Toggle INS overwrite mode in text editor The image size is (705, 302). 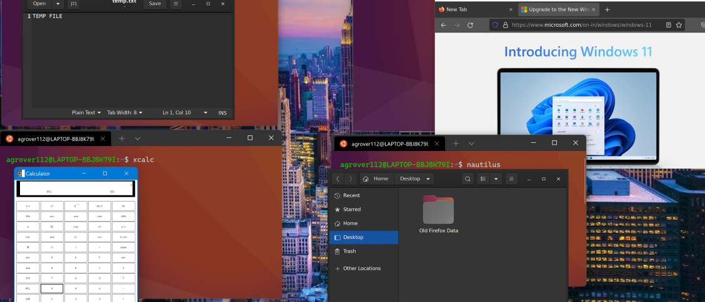coord(222,113)
